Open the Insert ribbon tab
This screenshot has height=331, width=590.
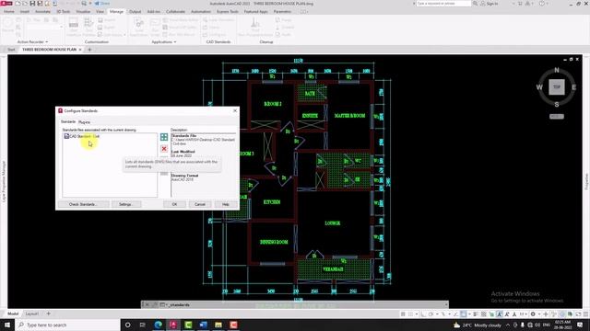coord(25,12)
